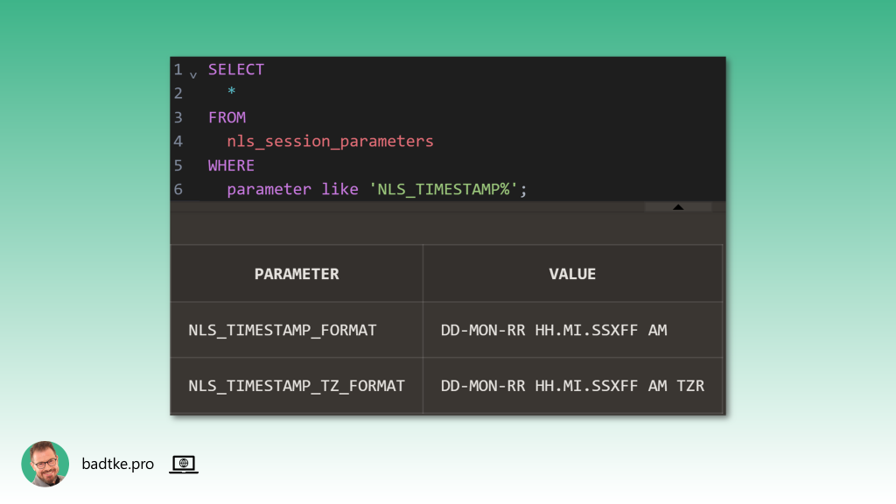Click the black triangle collapse arrow

678,207
